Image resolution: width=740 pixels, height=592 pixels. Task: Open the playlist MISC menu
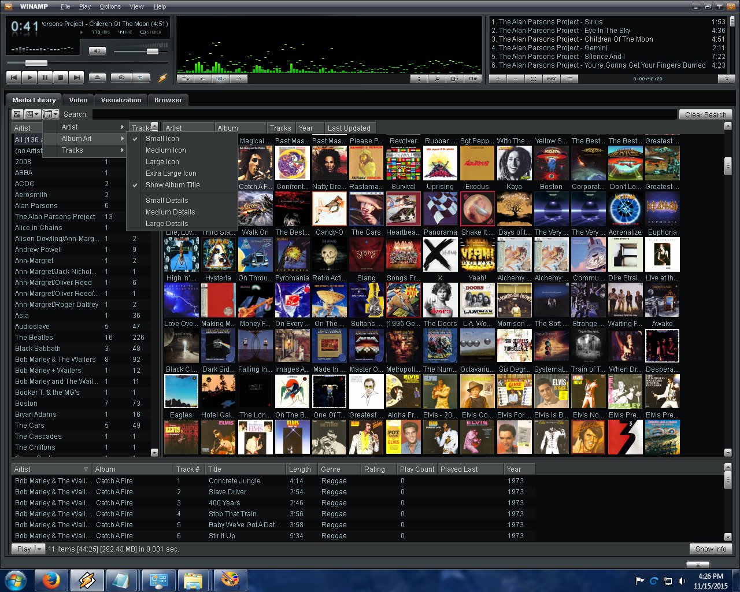point(552,79)
